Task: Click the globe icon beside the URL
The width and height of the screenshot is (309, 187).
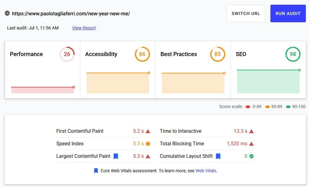Action: point(7,13)
